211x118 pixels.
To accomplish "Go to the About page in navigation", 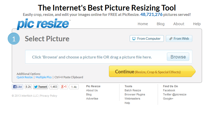I will 179,24.
